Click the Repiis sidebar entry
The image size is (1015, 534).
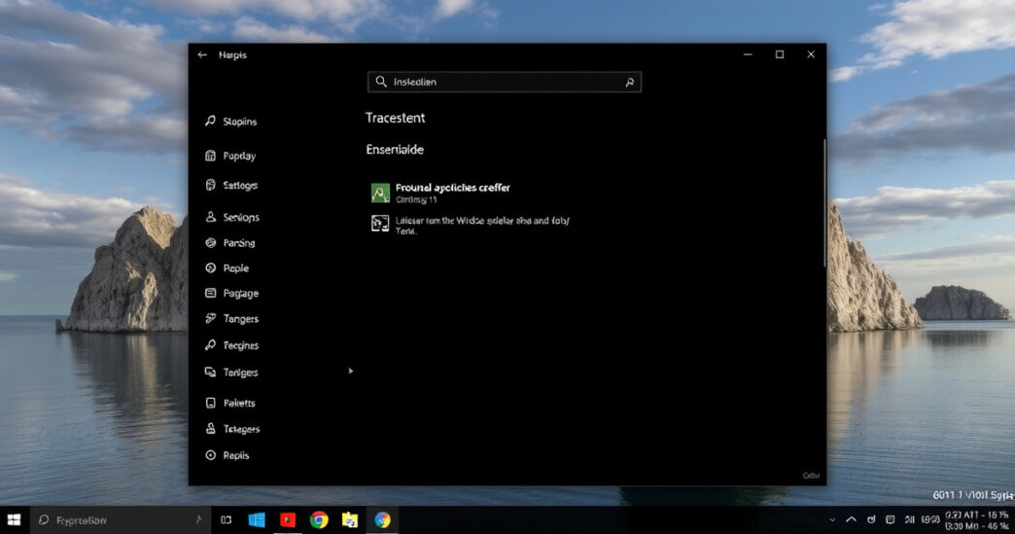pyautogui.click(x=235, y=455)
